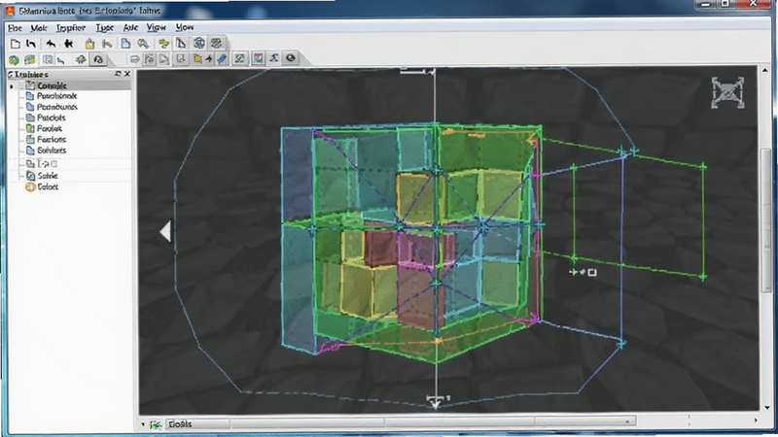Open the "Iopfier" menu
Viewport: 778px width, 437px height.
coord(70,28)
